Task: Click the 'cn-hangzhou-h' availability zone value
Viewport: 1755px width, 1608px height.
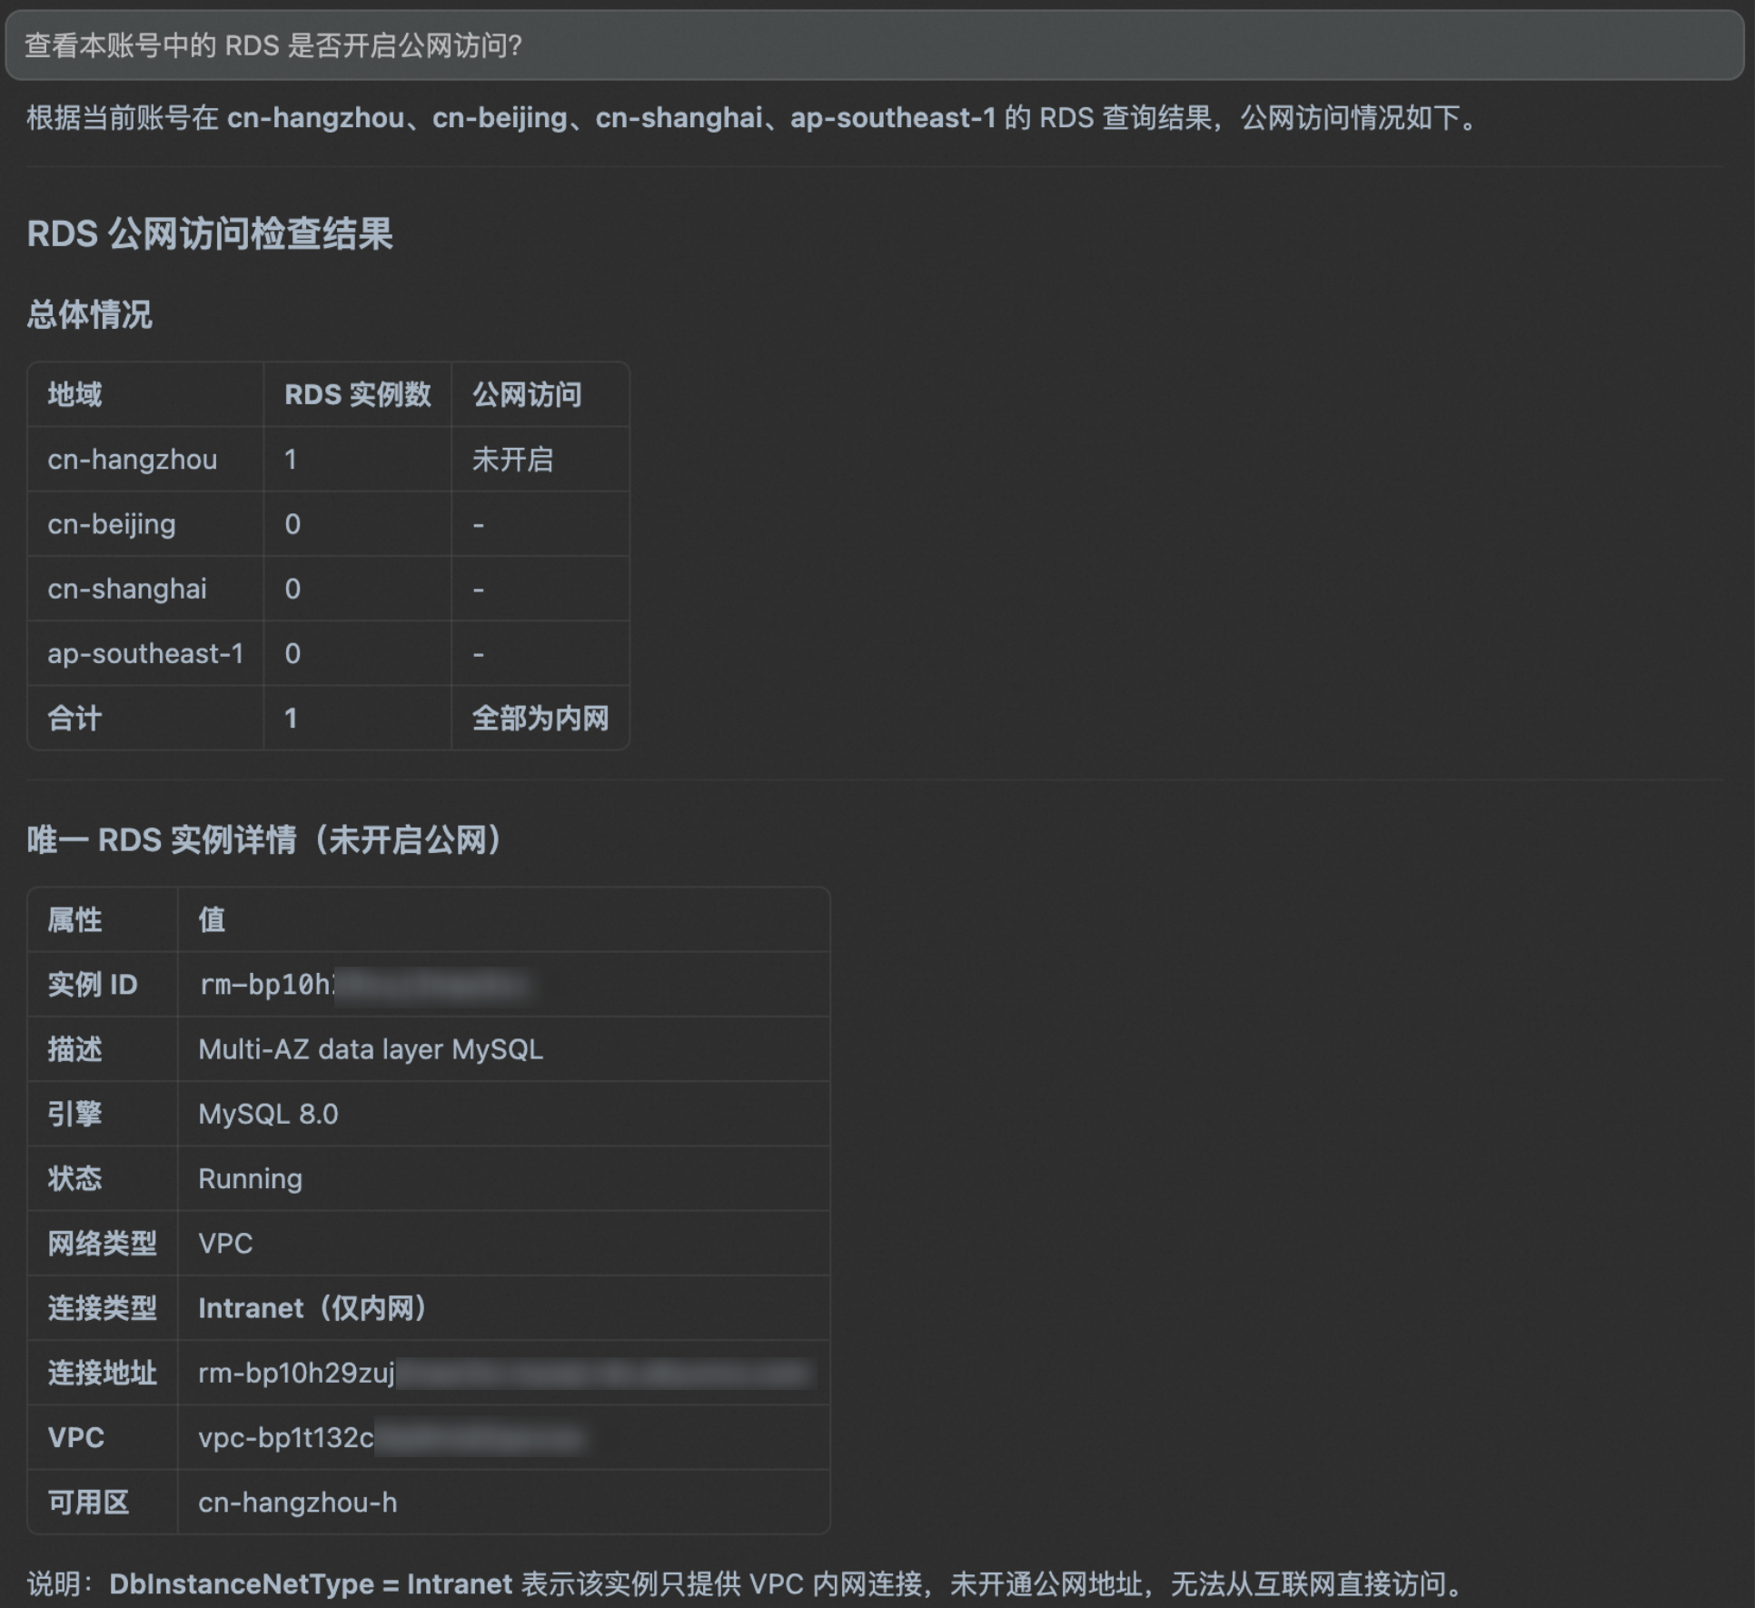Action: [x=297, y=1503]
